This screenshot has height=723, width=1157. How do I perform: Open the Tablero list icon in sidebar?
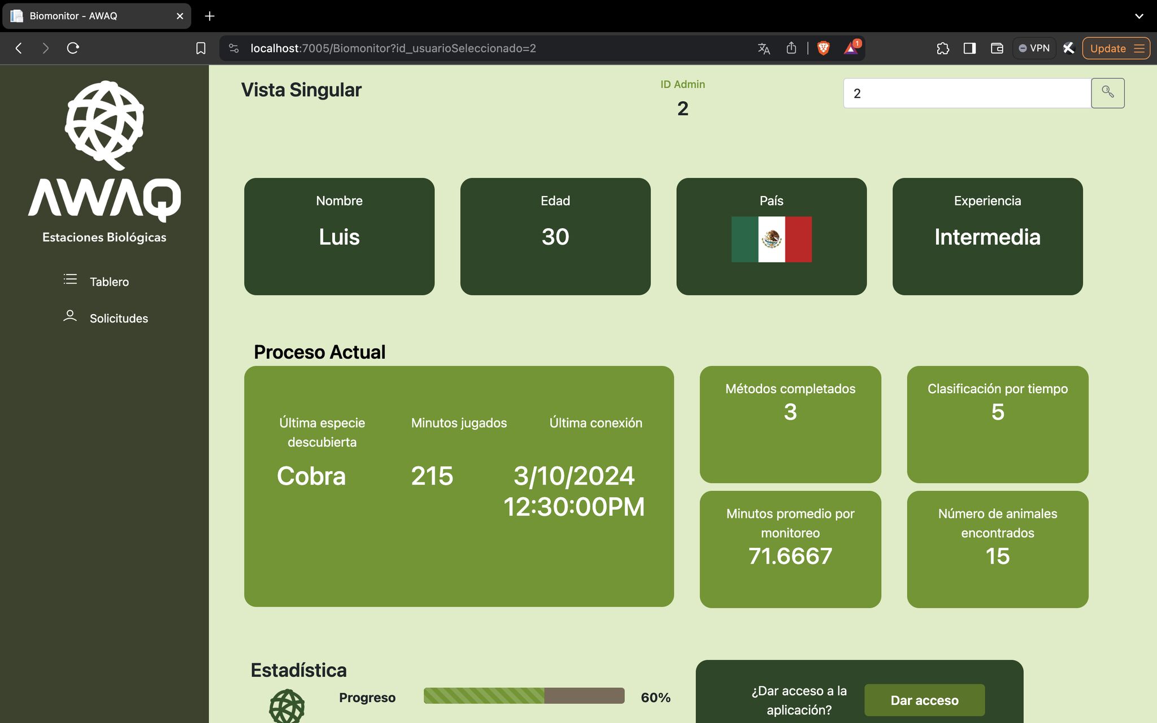(70, 279)
